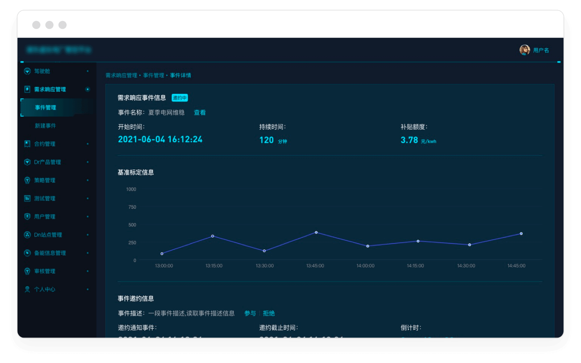This screenshot has height=363, width=581.
Task: Expand the 测试管理 menu dot
Action: 88,199
